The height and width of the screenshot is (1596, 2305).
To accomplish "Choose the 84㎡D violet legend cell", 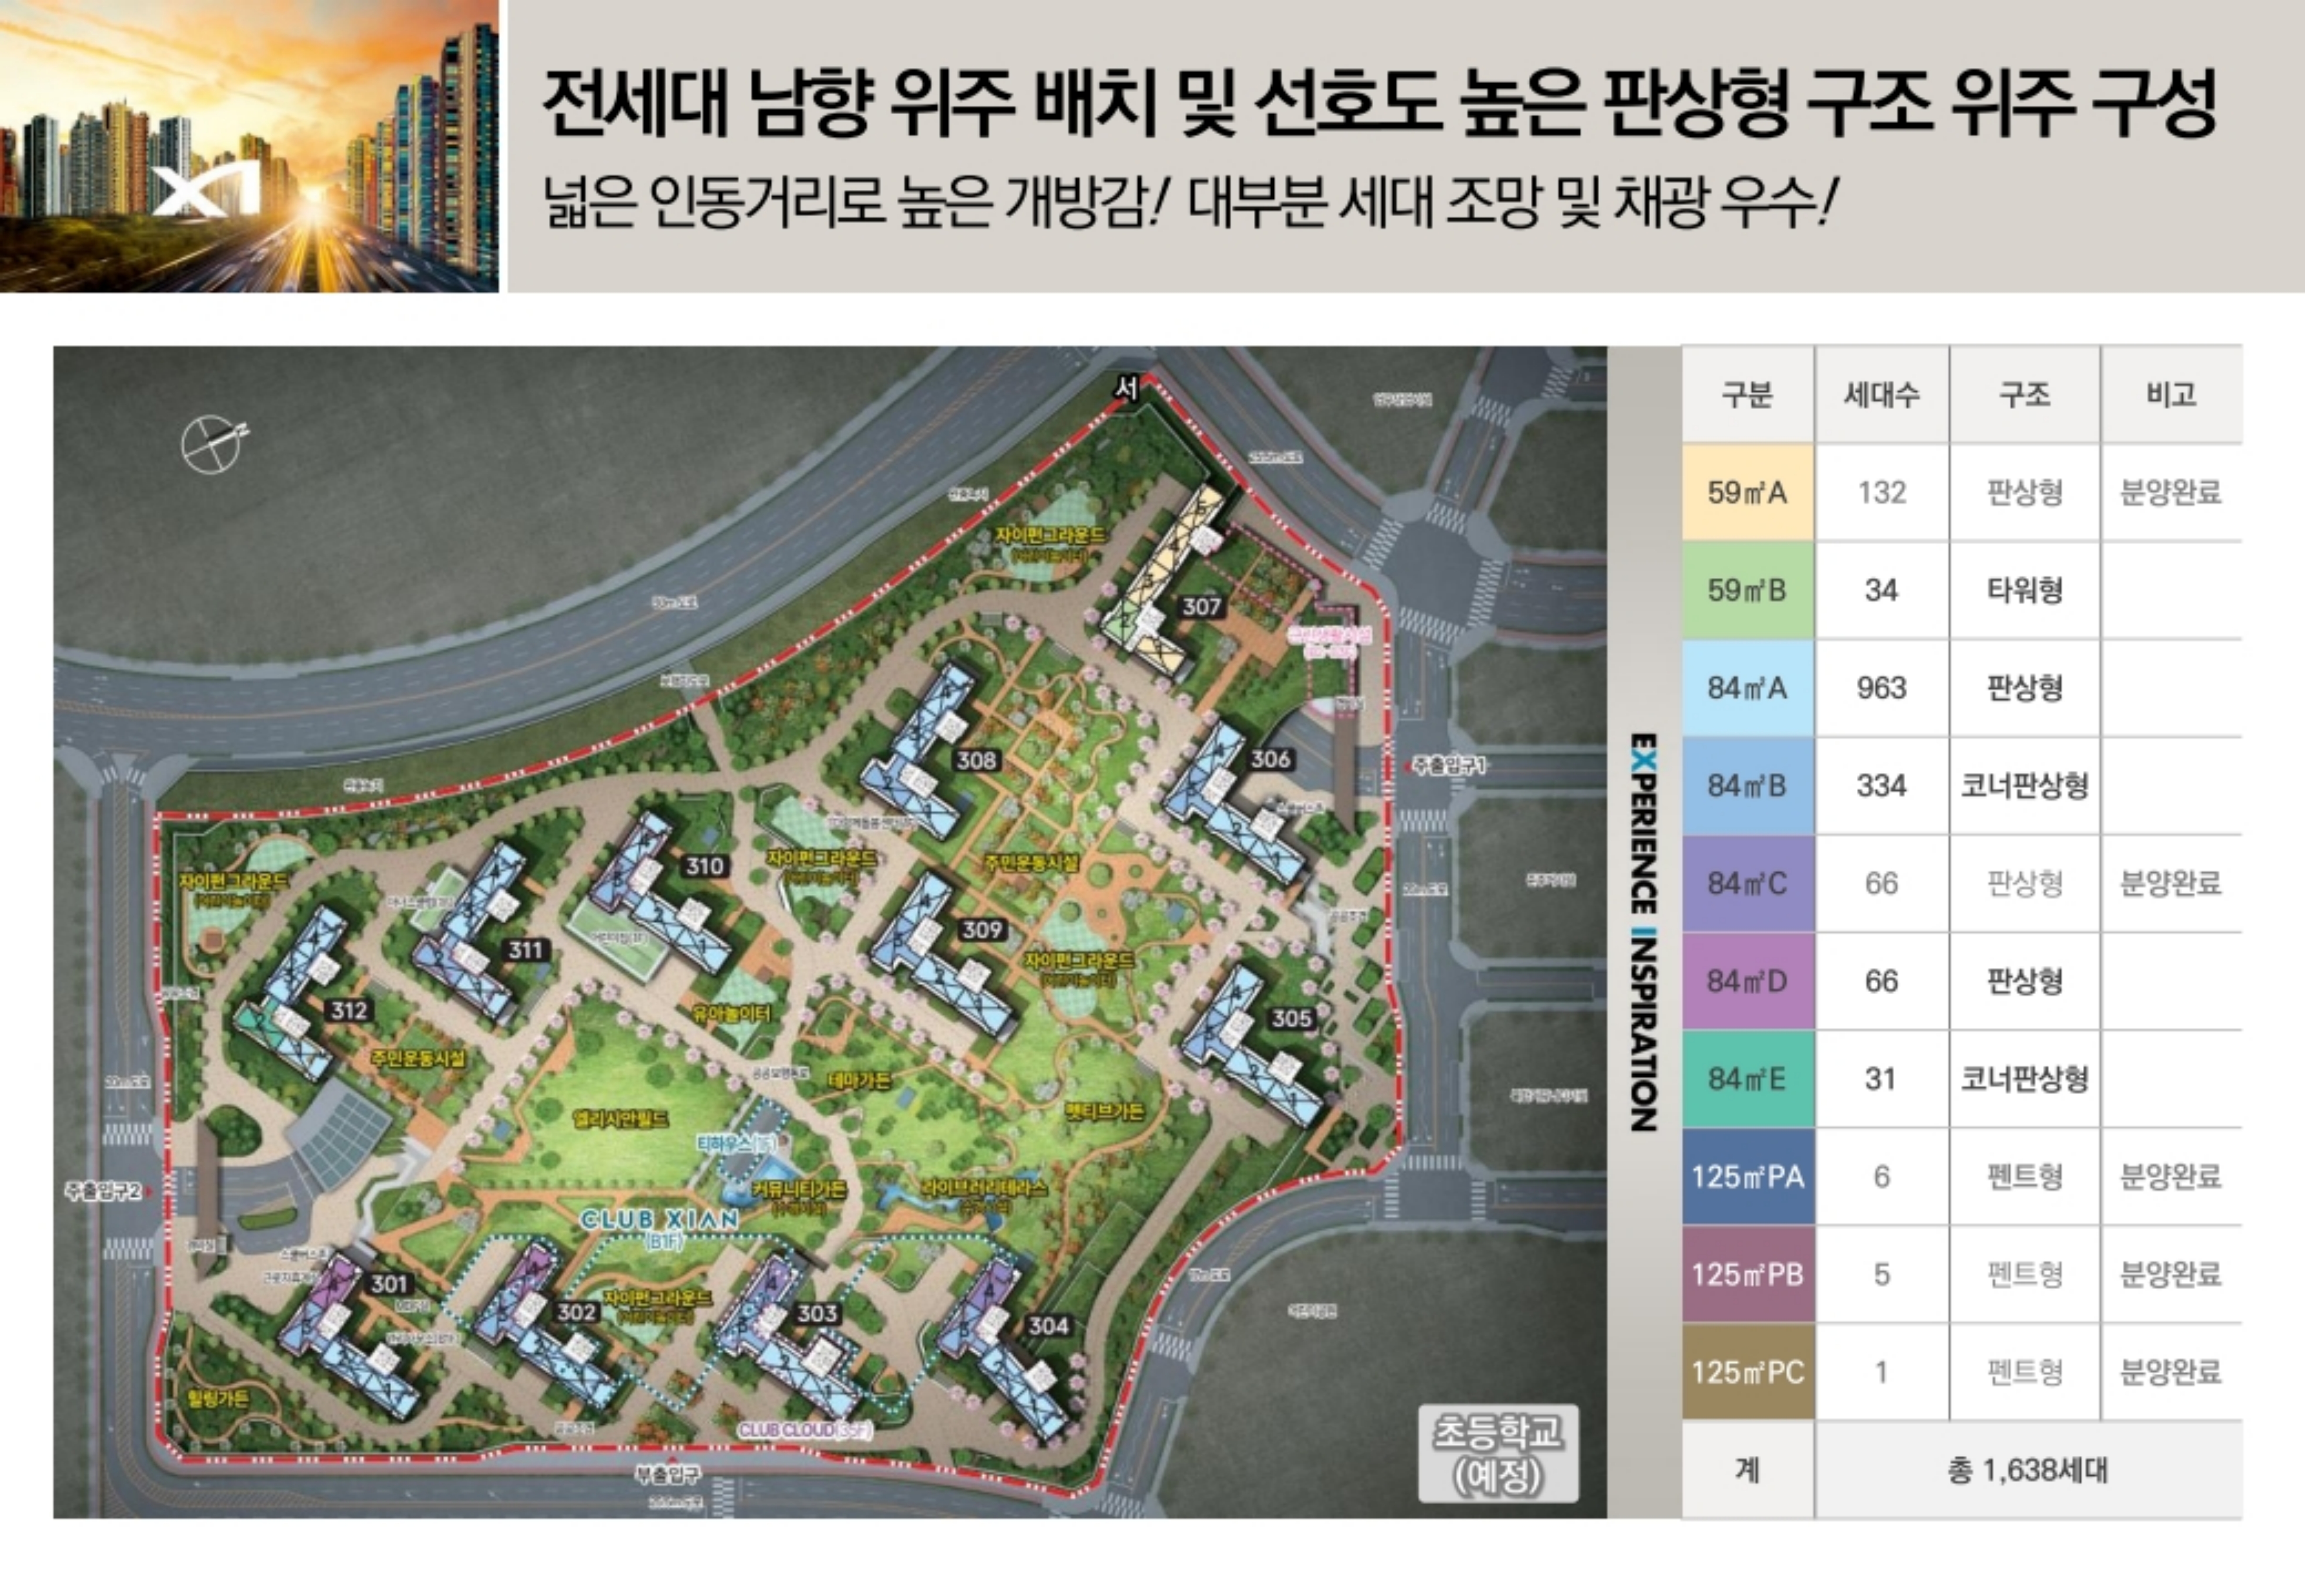I will [1747, 981].
